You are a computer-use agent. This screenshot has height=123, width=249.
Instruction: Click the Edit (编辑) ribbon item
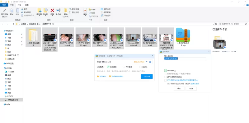point(92,13)
